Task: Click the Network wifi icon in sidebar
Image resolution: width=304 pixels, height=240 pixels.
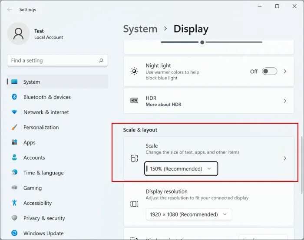Action: point(14,112)
